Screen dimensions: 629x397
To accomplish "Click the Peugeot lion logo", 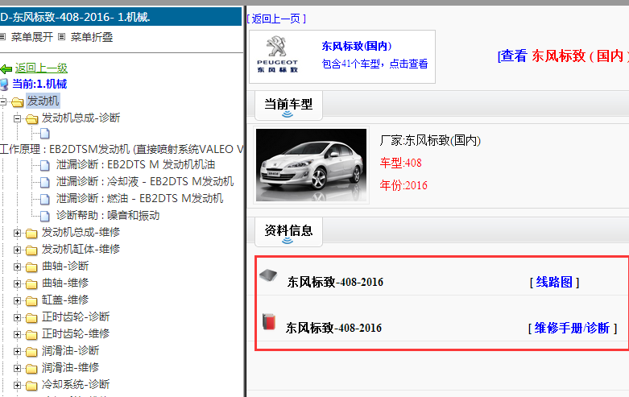I will (x=277, y=46).
